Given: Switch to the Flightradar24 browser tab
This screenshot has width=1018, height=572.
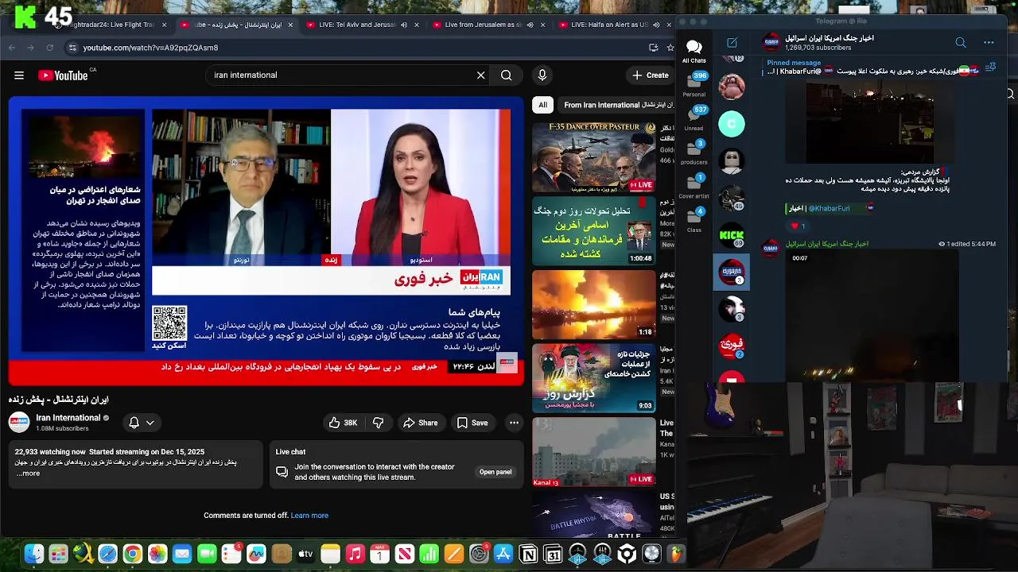Looking at the screenshot, I should 111,25.
